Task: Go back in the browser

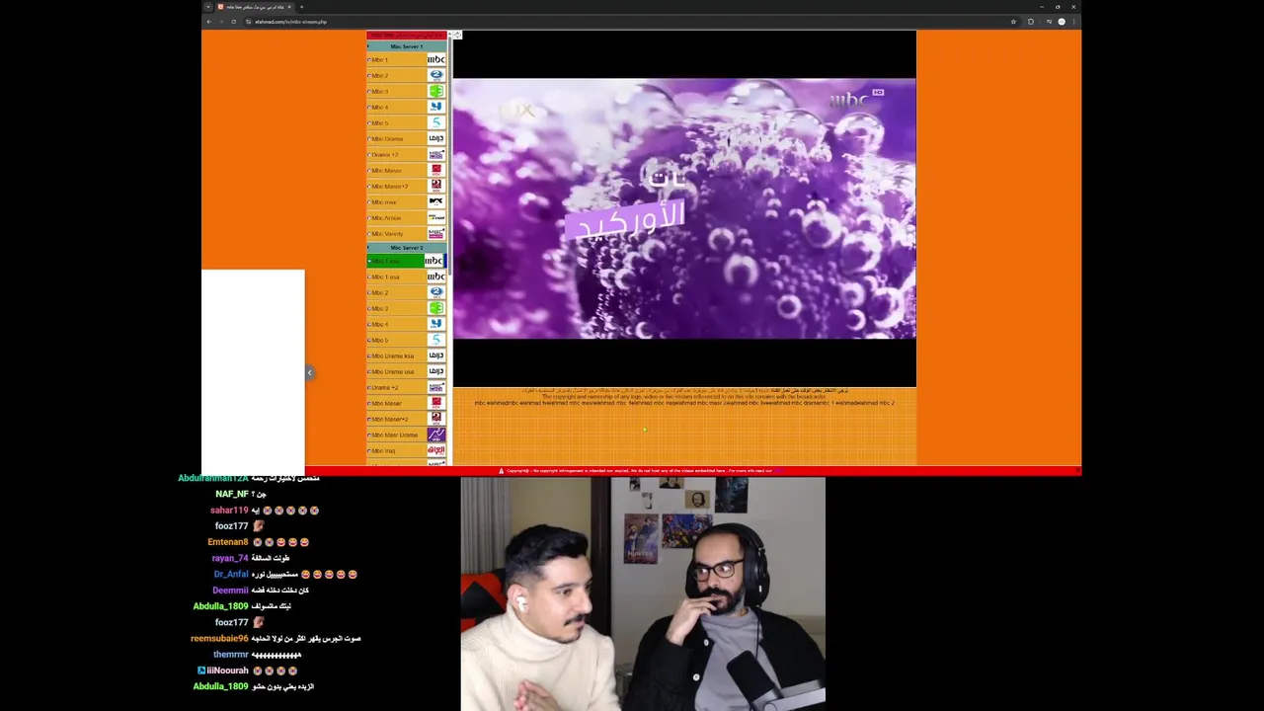Action: [208, 21]
